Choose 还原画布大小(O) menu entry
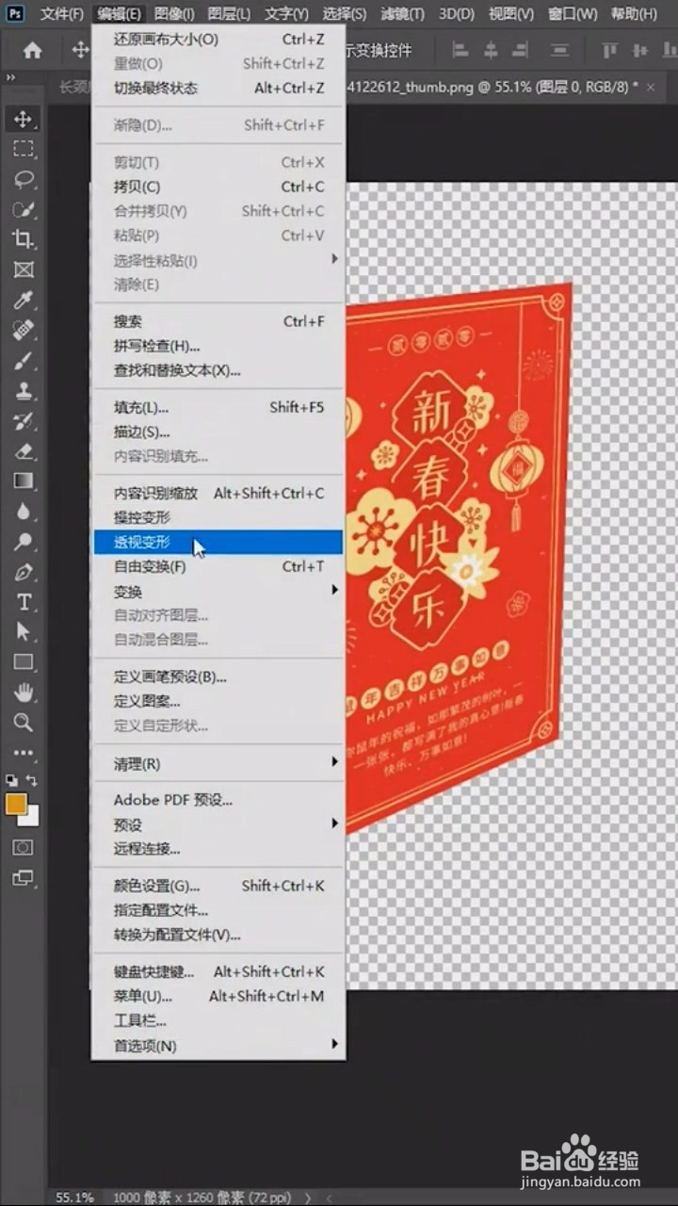 218,40
